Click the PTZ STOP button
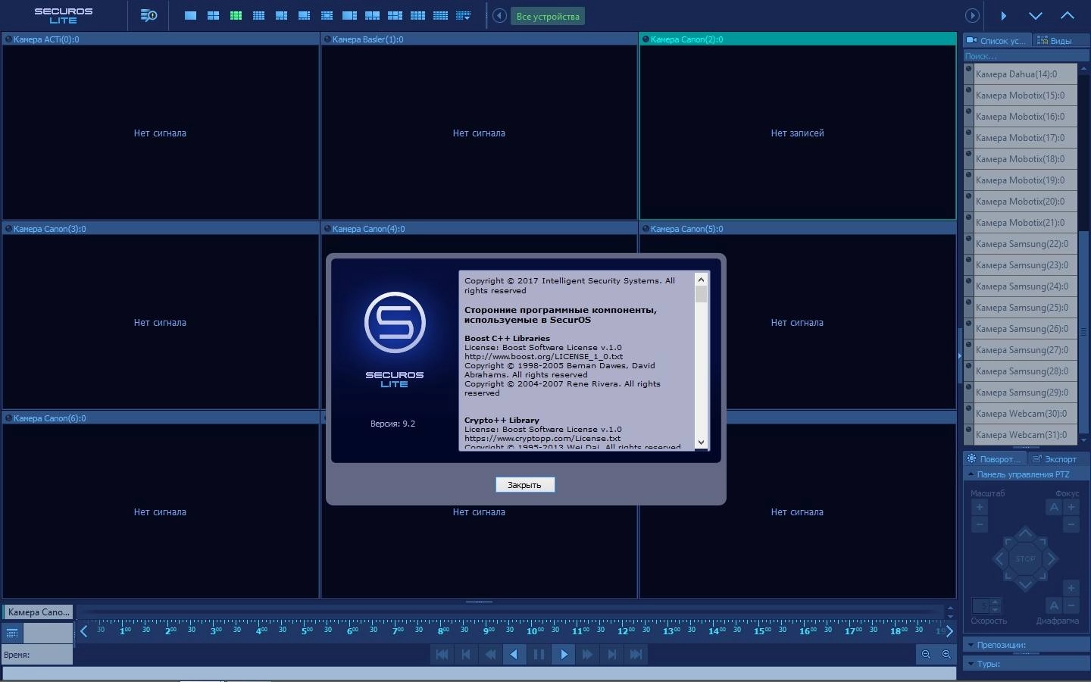The image size is (1091, 682). click(1025, 559)
